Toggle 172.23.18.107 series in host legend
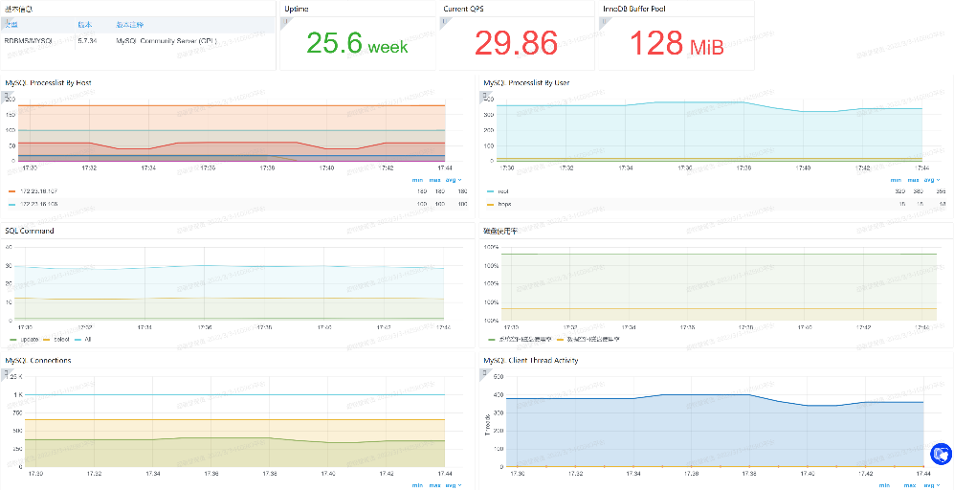Image resolution: width=954 pixels, height=490 pixels. [x=39, y=191]
